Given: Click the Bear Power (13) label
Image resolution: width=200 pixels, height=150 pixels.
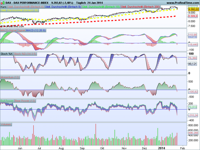Looking at the screenshot, I should [25, 101].
